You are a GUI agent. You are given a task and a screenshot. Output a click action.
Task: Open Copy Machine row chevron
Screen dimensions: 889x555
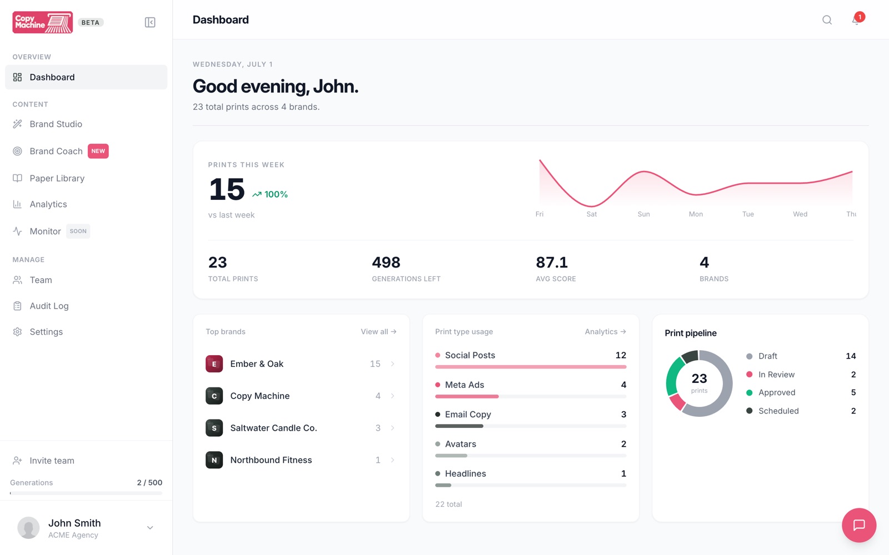[x=393, y=396]
